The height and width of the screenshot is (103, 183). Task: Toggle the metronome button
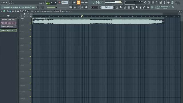pyautogui.click(x=71, y=2)
